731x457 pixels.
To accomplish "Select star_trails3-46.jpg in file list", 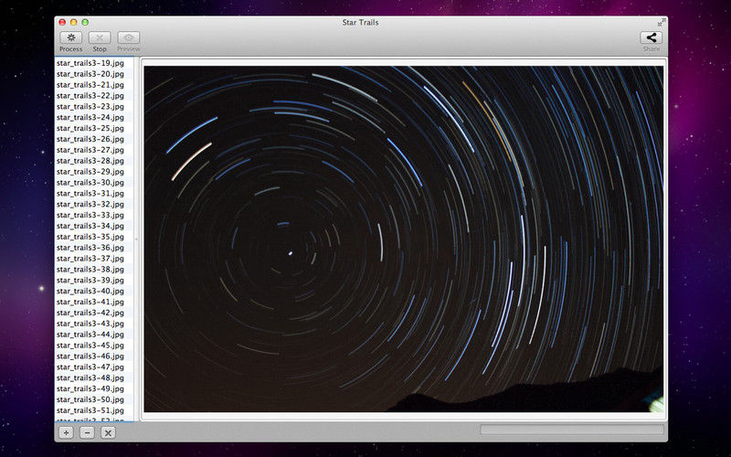I will [94, 356].
